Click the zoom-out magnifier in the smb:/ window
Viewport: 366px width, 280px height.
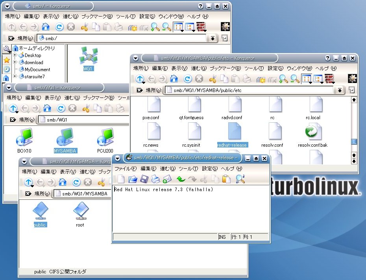[166, 27]
